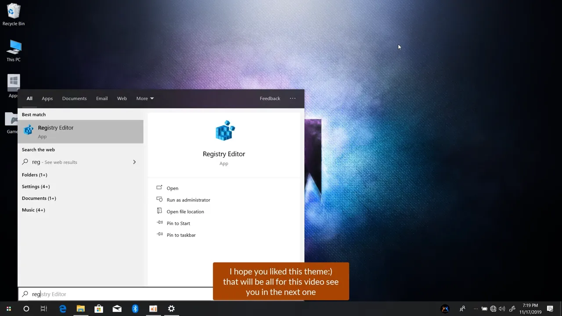Open the People icon in taskbar

pyautogui.click(x=462, y=309)
